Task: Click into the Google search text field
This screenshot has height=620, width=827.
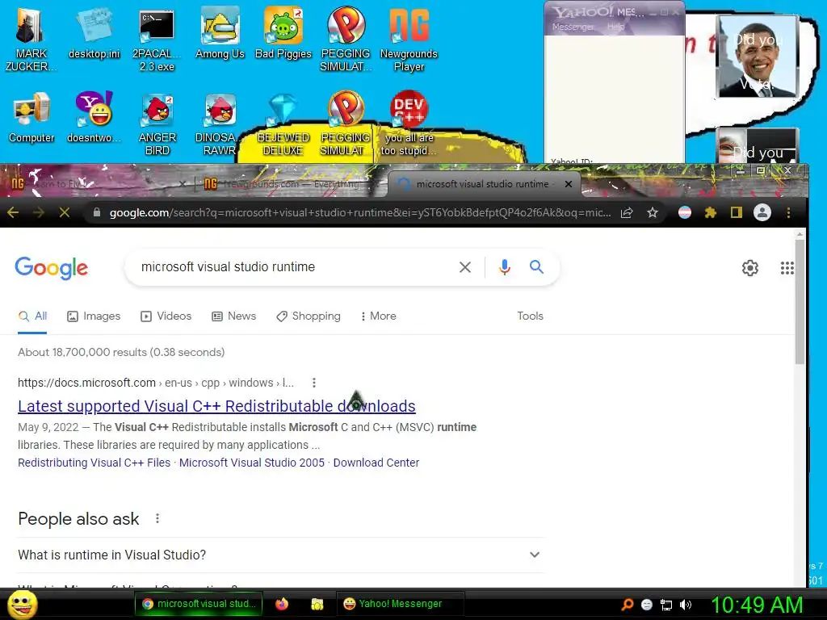Action: tap(292, 266)
